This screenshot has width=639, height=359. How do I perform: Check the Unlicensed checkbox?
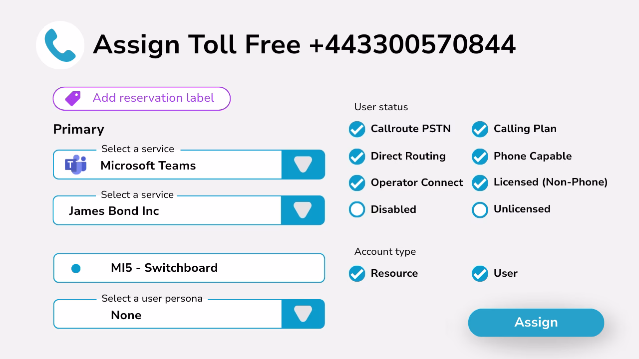coord(480,210)
